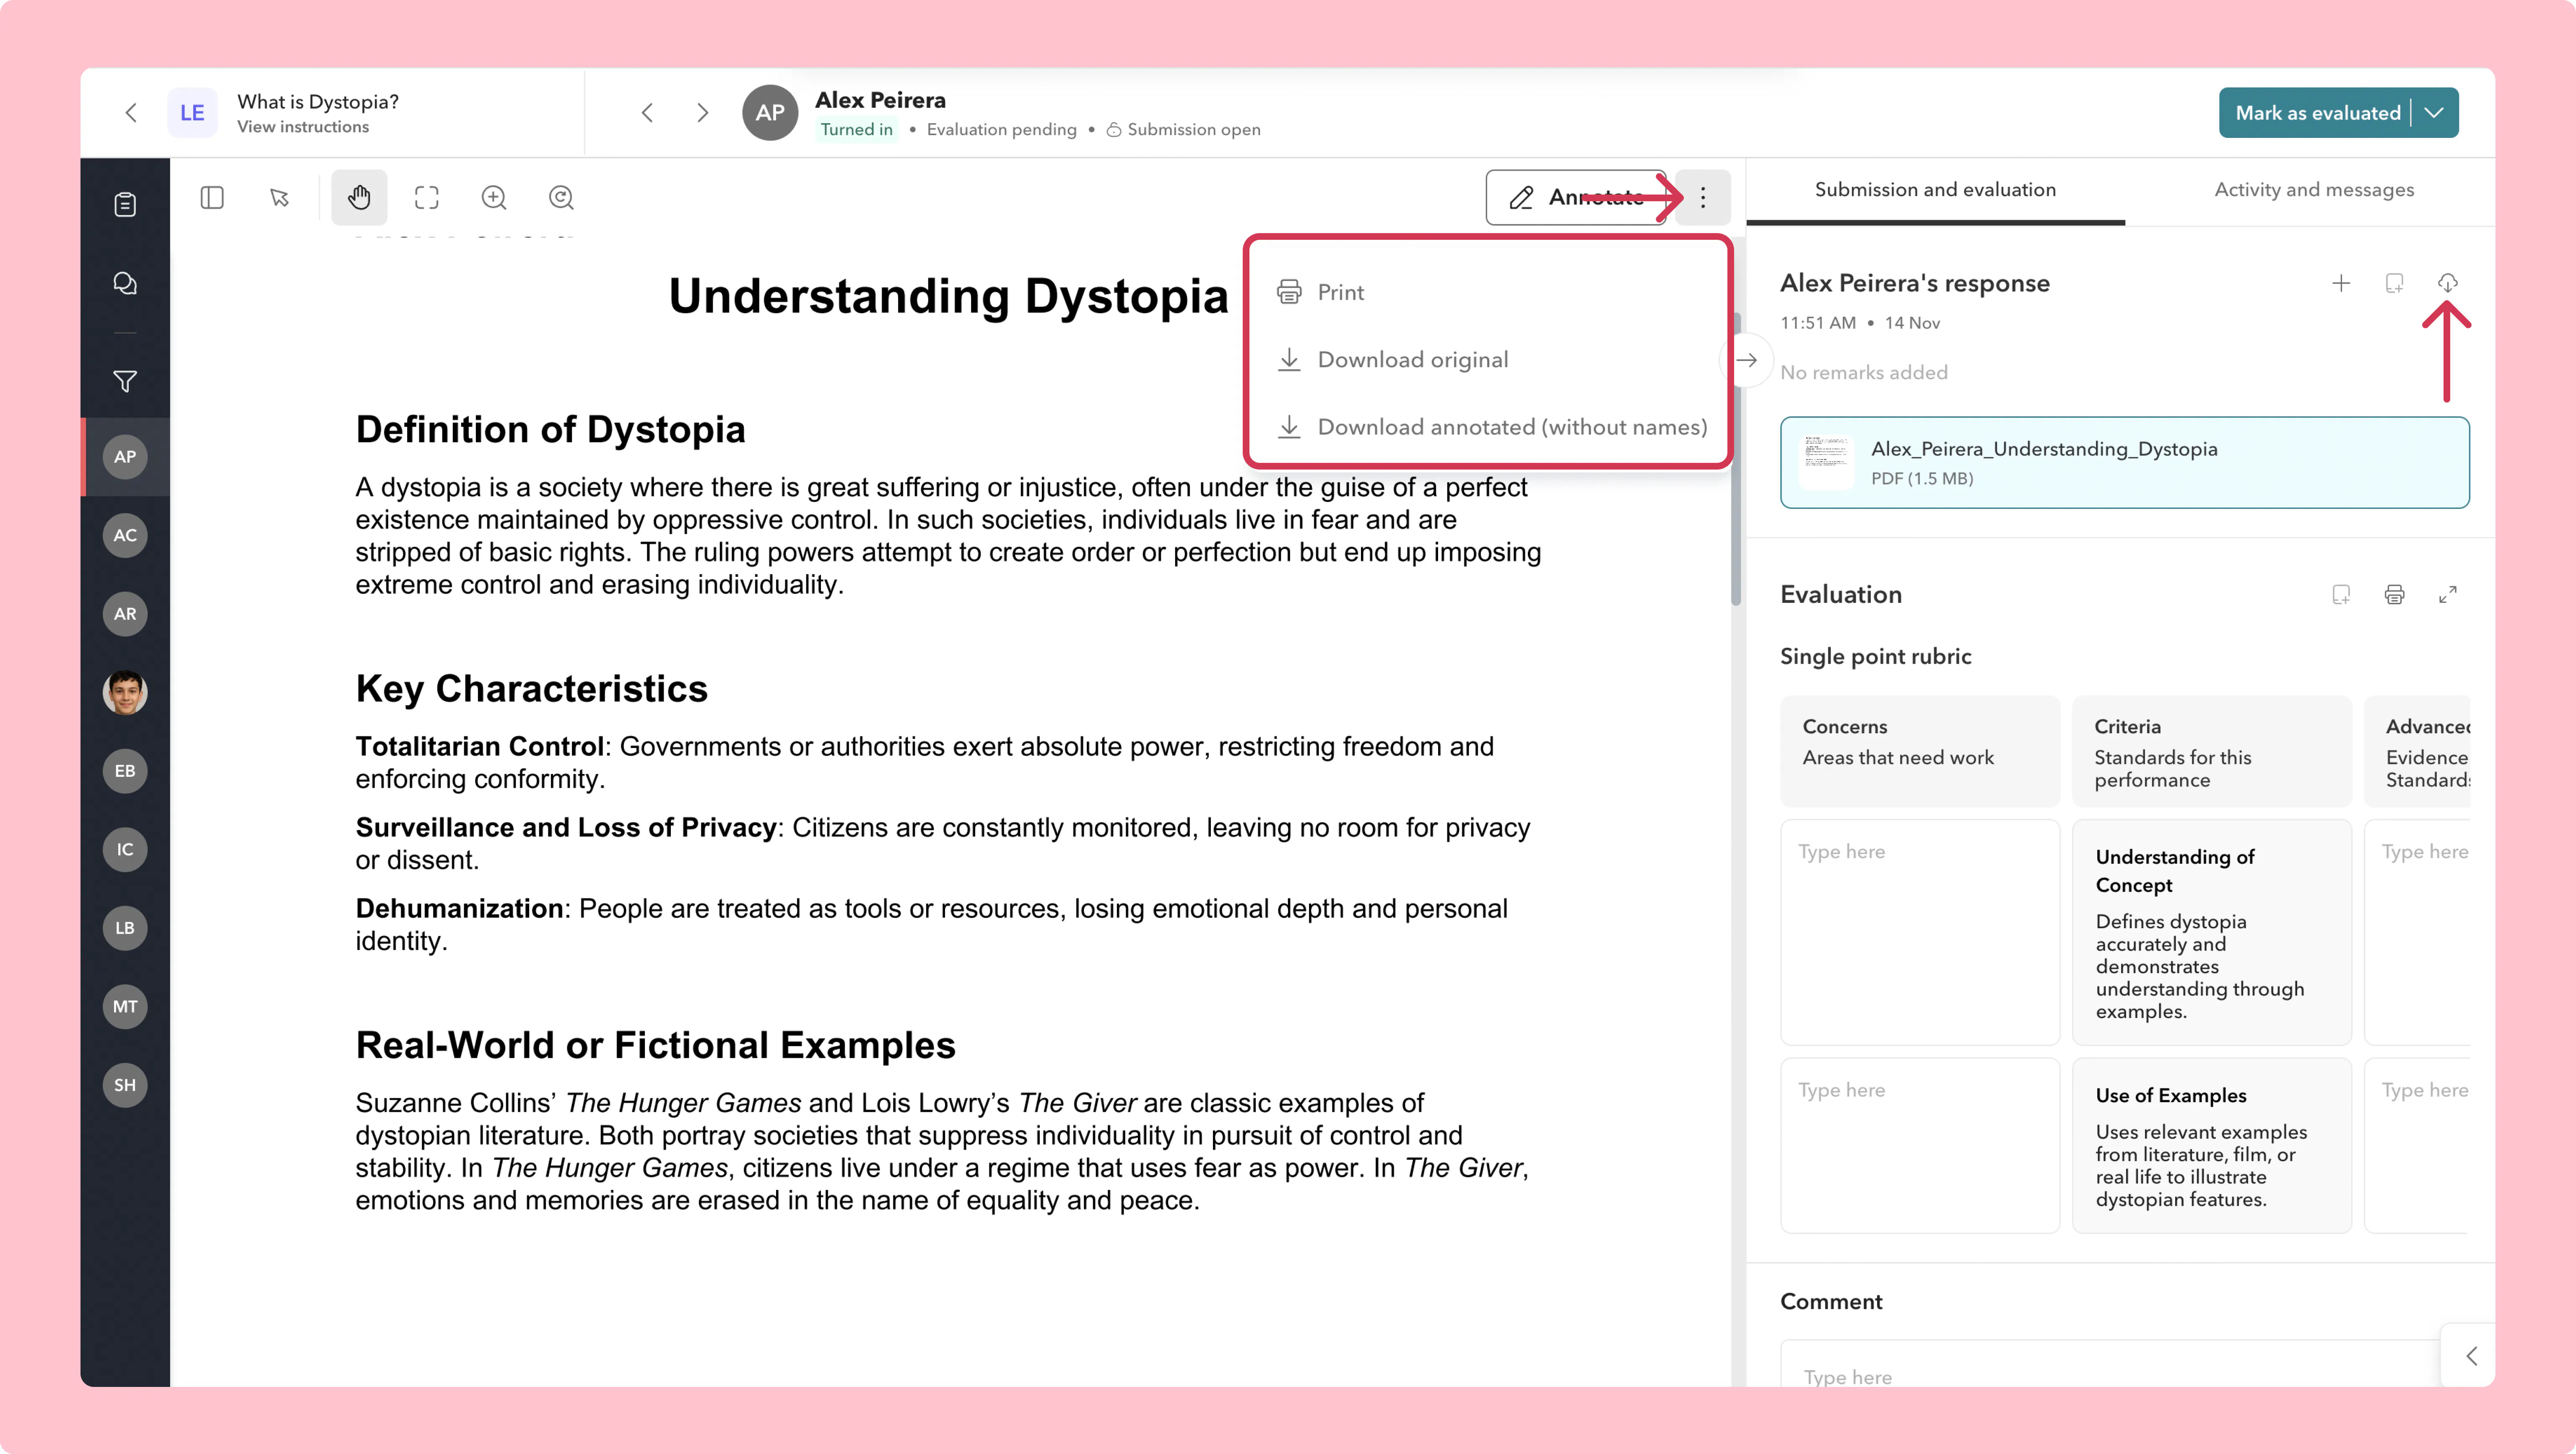Toggle fit-to-screen view
The width and height of the screenshot is (2576, 1454).
427,197
